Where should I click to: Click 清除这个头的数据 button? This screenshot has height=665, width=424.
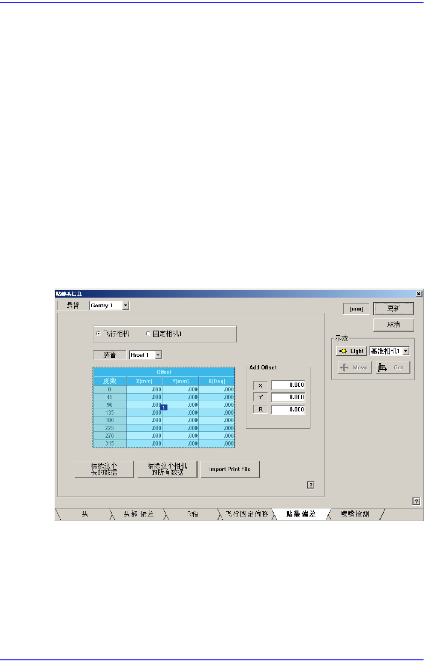tap(104, 469)
